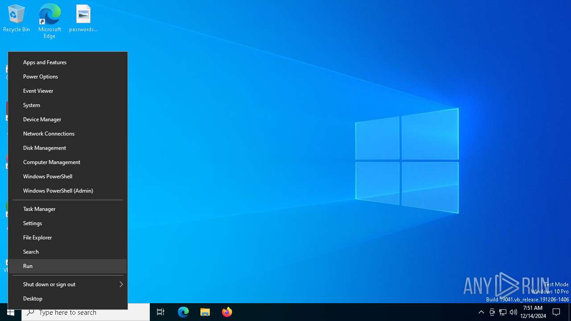Select the Microsoft Edge desktop shortcut
The image size is (571, 321).
pos(50,21)
